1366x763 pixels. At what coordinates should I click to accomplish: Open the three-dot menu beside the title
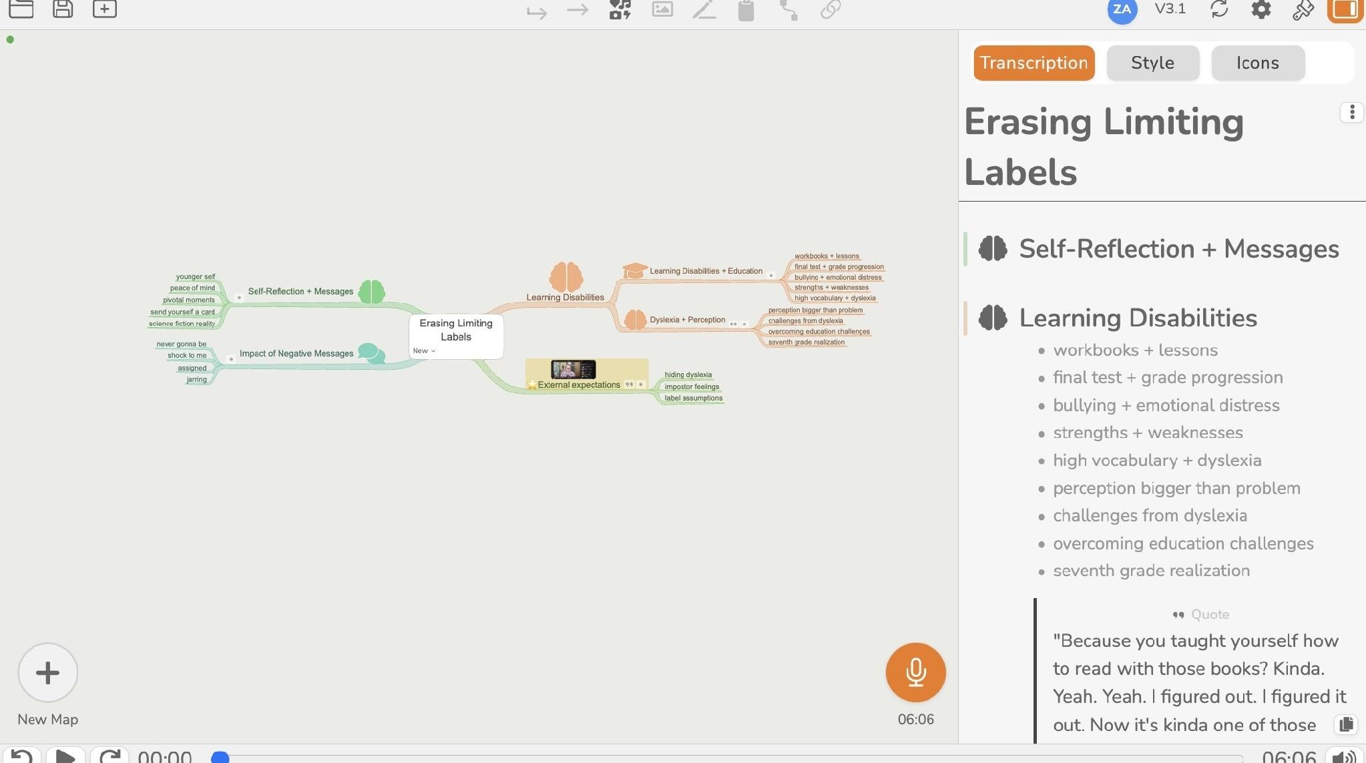pyautogui.click(x=1352, y=112)
